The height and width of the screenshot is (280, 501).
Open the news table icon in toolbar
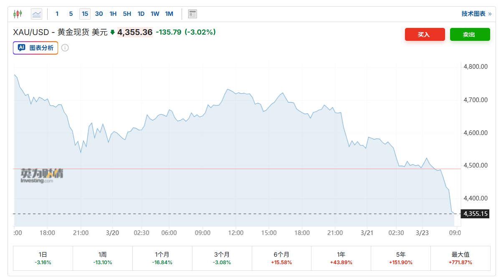click(x=192, y=14)
